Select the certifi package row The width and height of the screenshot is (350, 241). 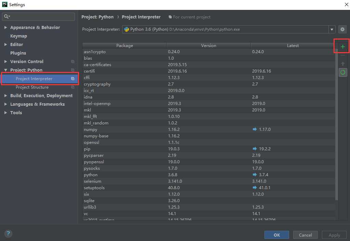click(x=208, y=71)
